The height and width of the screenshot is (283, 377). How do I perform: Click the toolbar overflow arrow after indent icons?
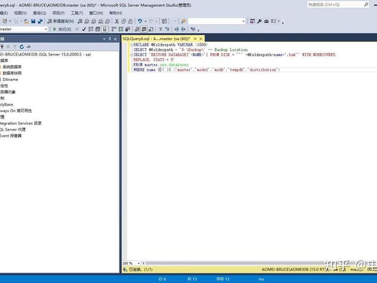click(198, 30)
